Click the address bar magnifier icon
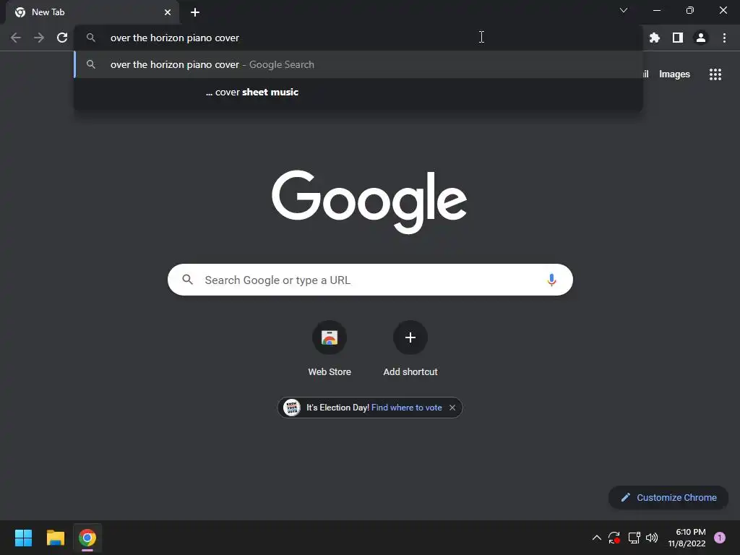The height and width of the screenshot is (555, 740). [91, 38]
